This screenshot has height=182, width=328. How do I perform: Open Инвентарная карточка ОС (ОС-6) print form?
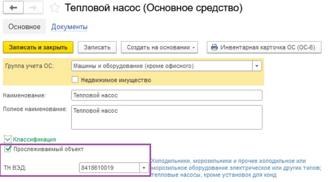coord(264,47)
